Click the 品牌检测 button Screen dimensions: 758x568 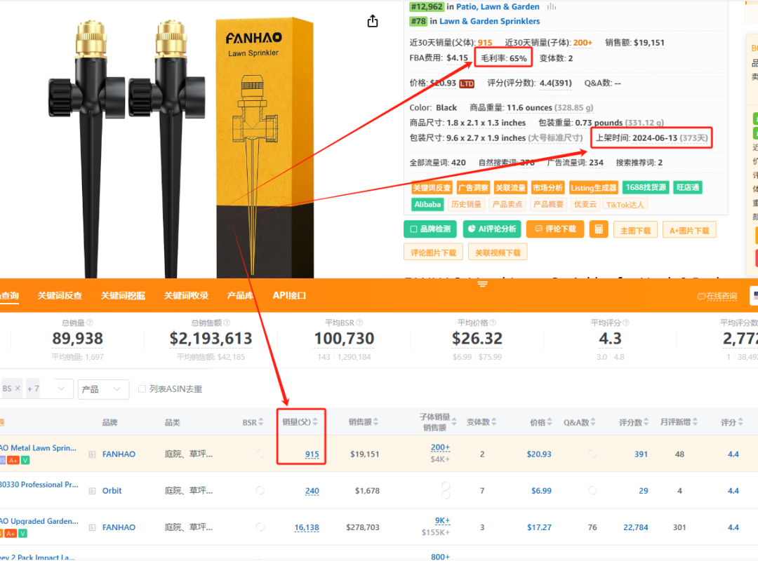[x=430, y=229]
